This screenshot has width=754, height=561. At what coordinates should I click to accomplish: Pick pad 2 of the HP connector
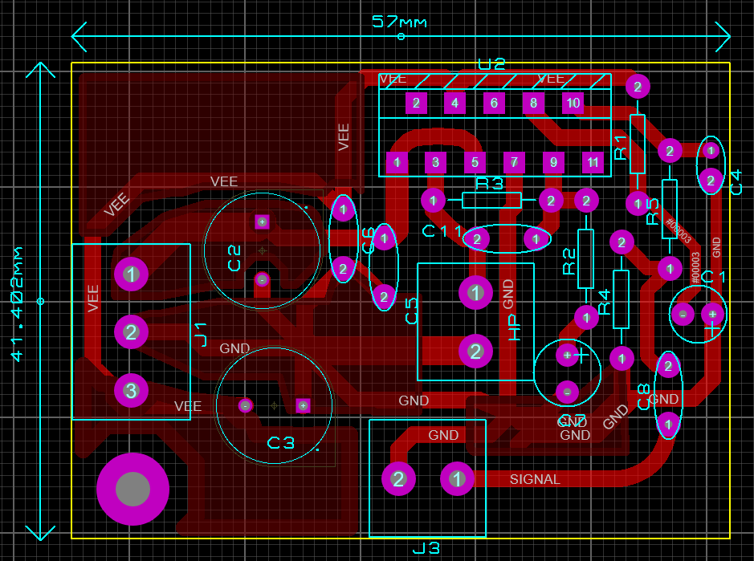pos(475,352)
